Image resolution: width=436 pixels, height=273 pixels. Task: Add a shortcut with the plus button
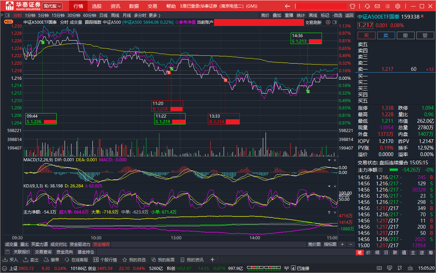coord(212,260)
